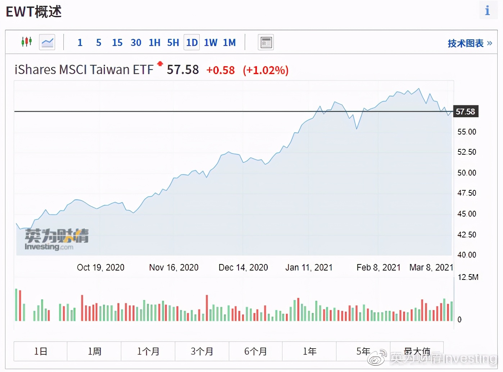Switch to candlestick chart view

27,42
